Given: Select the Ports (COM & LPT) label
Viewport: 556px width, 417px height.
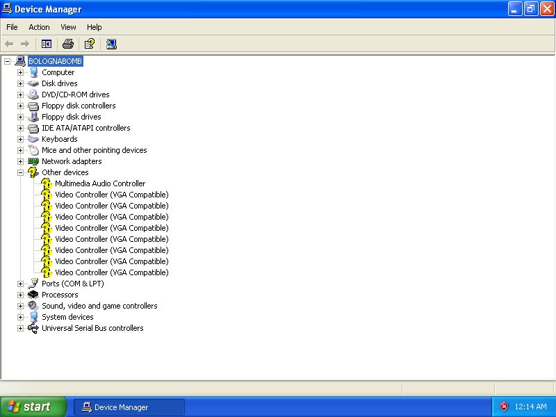Looking at the screenshot, I should (x=73, y=284).
